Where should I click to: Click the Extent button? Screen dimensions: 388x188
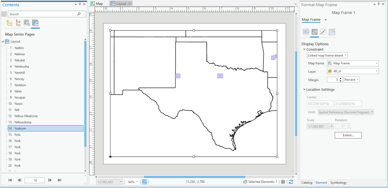tap(348, 135)
